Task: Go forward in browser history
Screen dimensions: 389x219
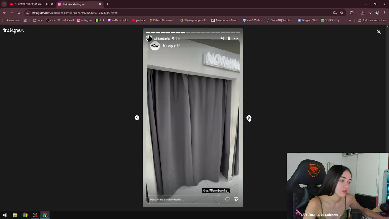Action: 12,13
